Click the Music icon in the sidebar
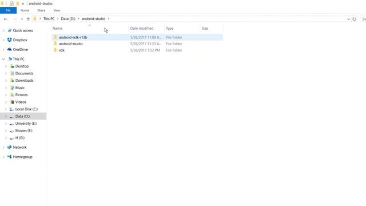The width and height of the screenshot is (366, 206). point(12,88)
